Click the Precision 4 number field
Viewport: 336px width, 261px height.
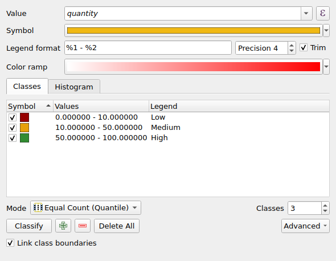pos(261,48)
